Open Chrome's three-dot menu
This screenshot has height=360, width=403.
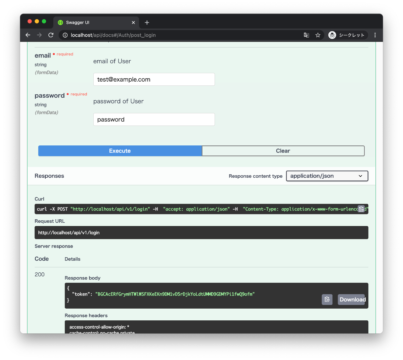point(375,35)
